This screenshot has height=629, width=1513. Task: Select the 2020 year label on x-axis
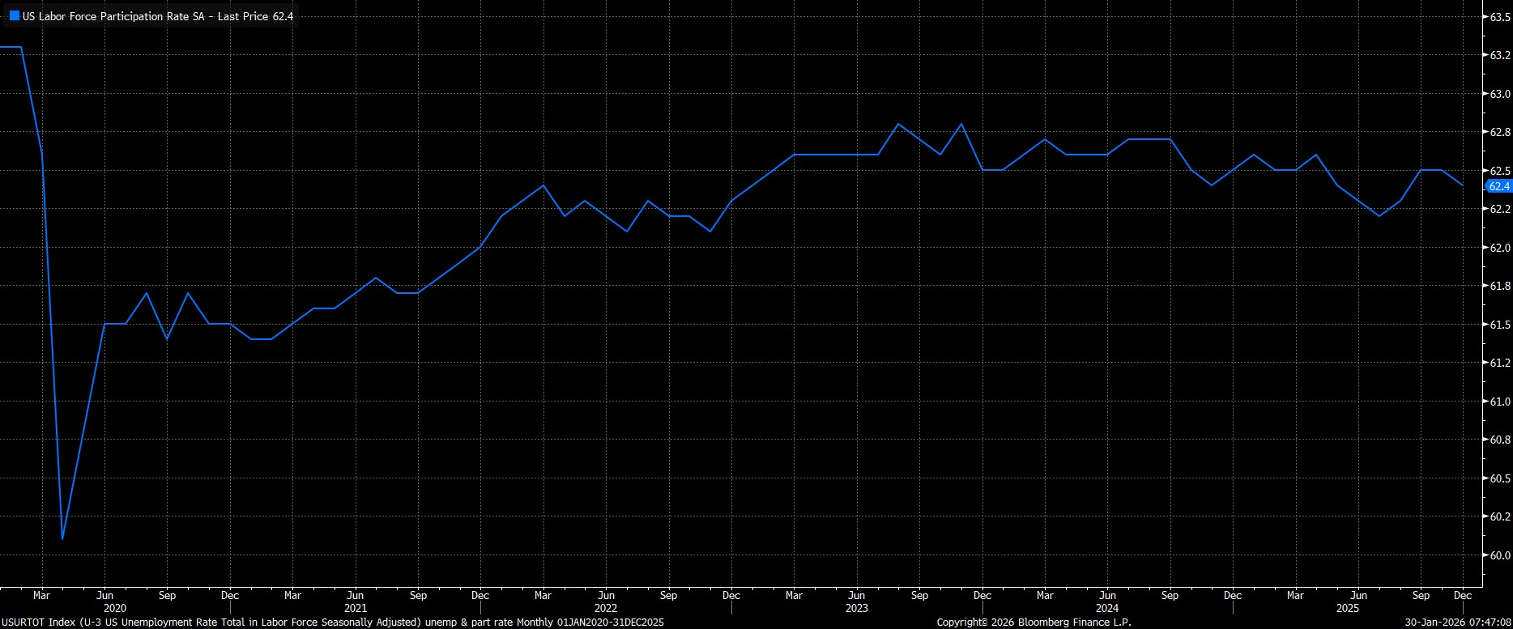(115, 608)
